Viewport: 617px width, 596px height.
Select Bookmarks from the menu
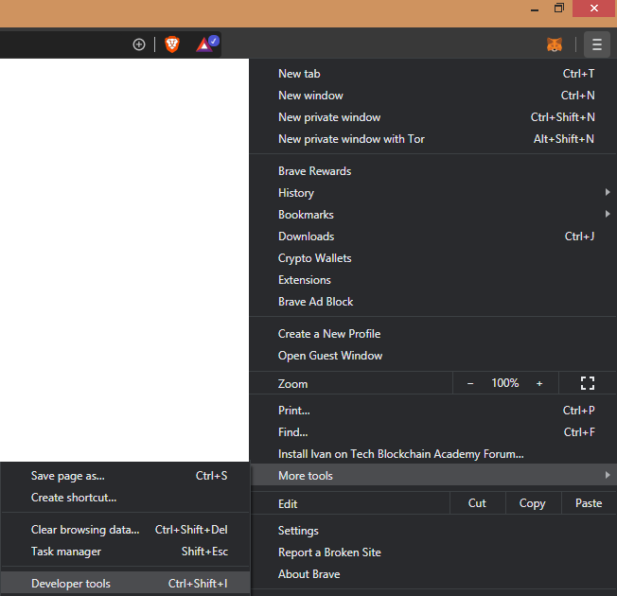(432, 215)
